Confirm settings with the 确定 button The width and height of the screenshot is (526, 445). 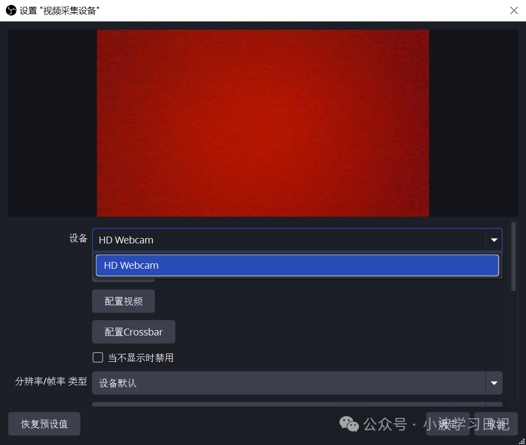coord(447,424)
